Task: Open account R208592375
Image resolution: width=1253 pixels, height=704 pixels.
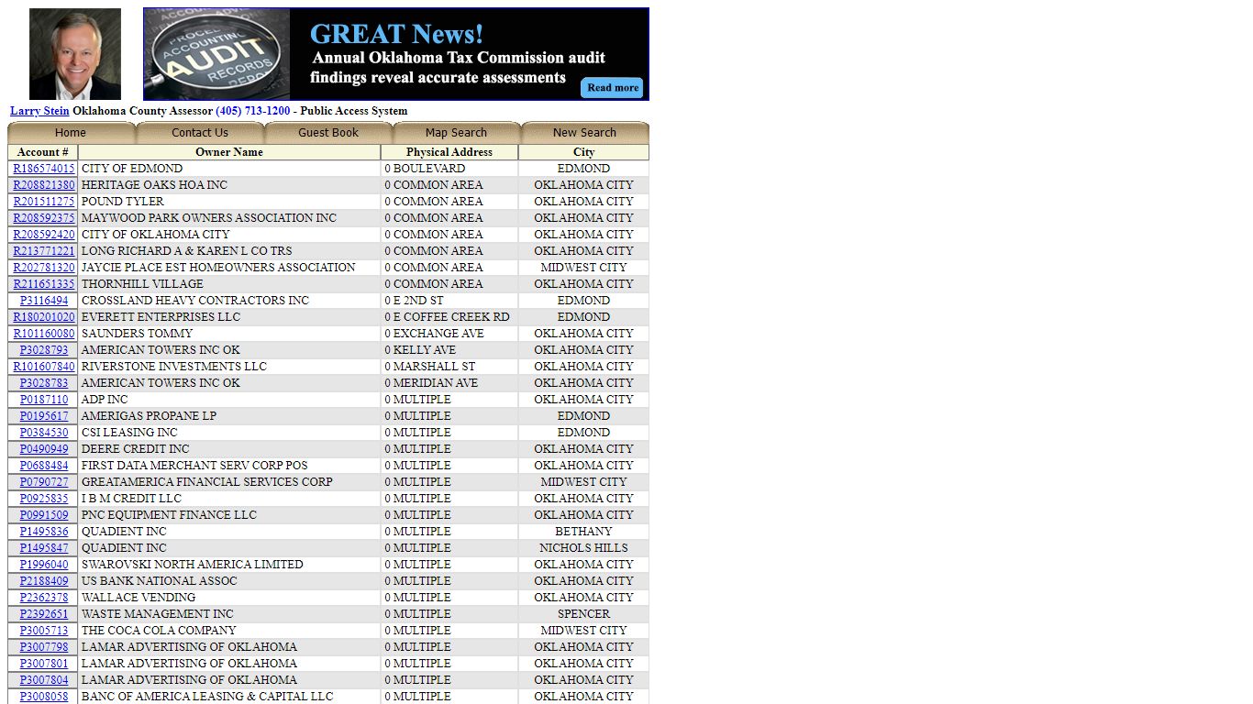Action: pos(44,218)
